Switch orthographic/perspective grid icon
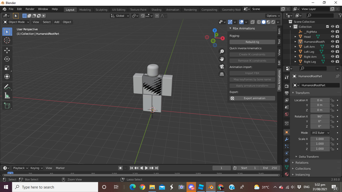The height and width of the screenshot is (192, 342). click(222, 74)
